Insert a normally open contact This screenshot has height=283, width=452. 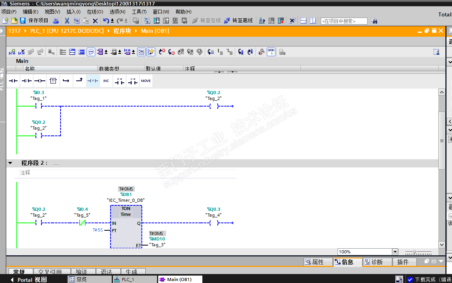click(x=14, y=81)
